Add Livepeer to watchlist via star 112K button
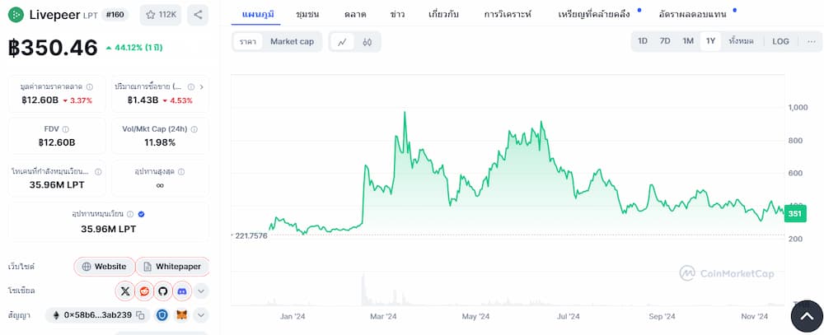824x335 pixels. coord(161,15)
